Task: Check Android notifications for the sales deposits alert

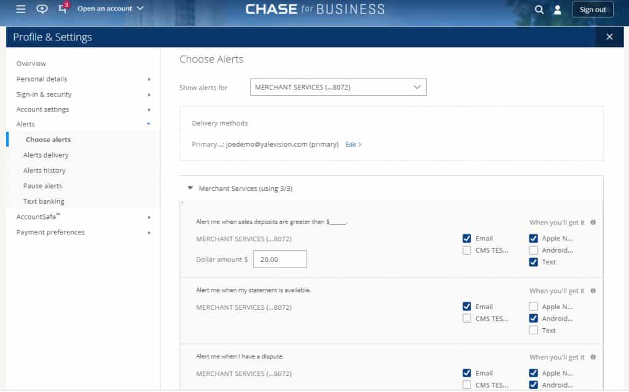Action: [x=533, y=250]
